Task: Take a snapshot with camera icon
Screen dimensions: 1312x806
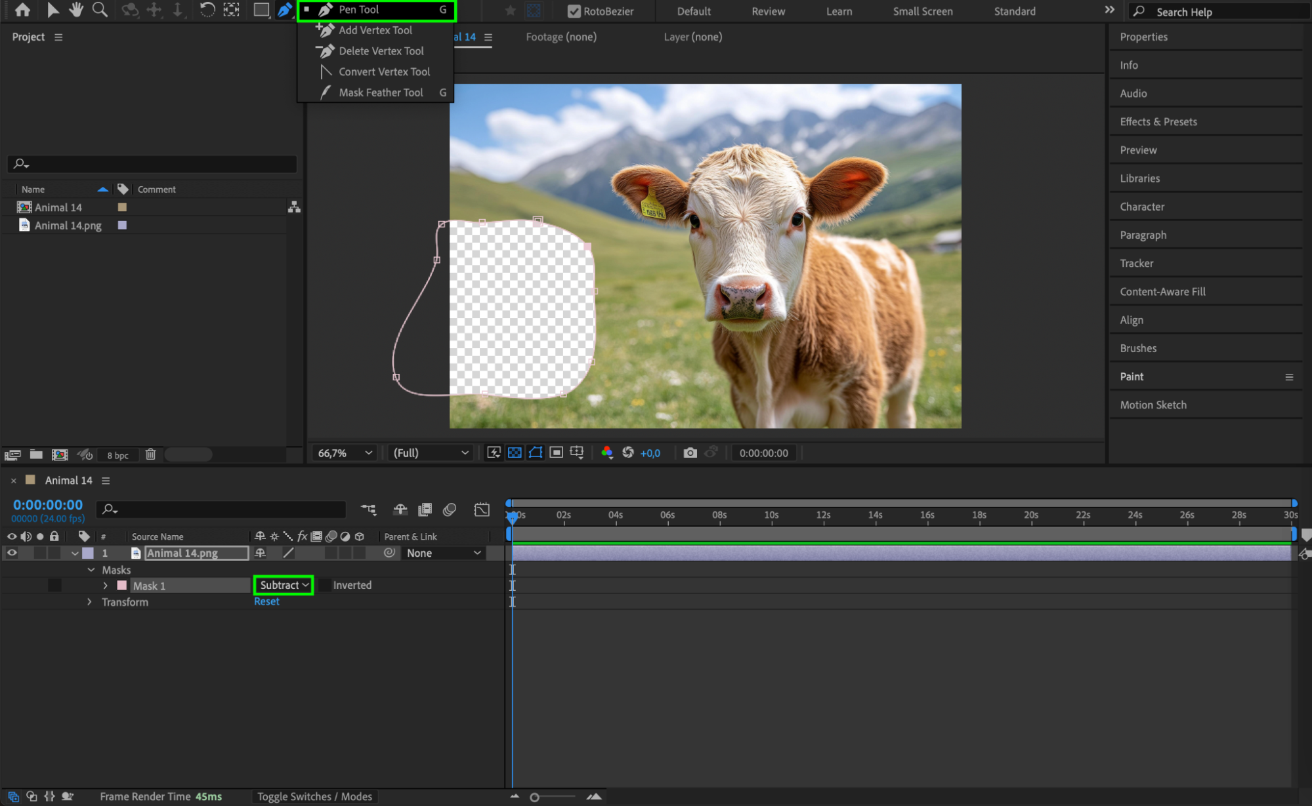Action: pyautogui.click(x=690, y=453)
